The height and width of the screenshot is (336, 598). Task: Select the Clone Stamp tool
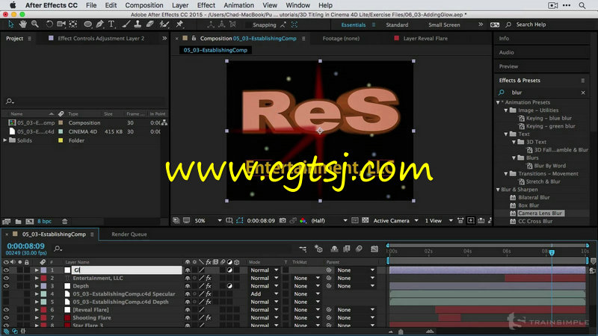(138, 25)
